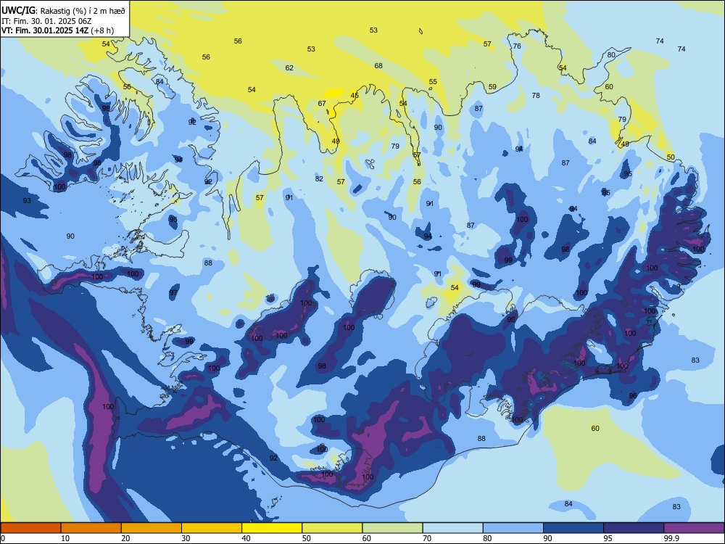Click the legend tick label "99.9"
Viewport: 725px width, 544px height.
(671, 538)
